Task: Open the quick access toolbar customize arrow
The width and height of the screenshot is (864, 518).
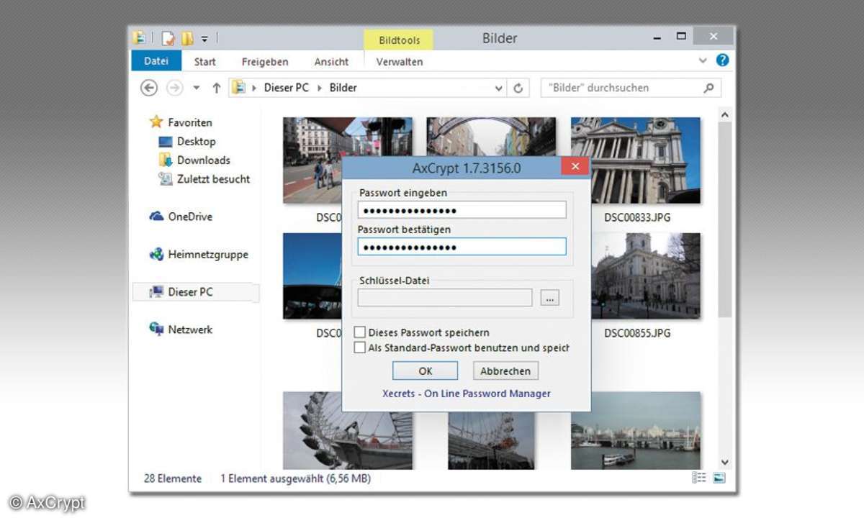Action: [x=204, y=39]
